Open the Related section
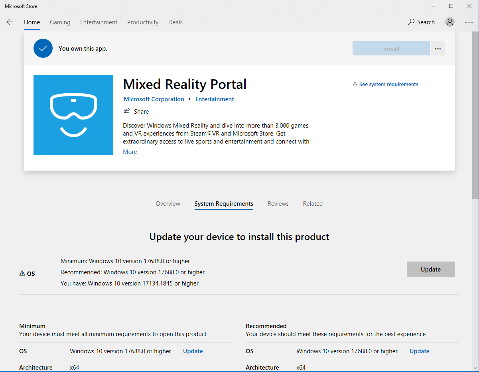 (x=313, y=204)
